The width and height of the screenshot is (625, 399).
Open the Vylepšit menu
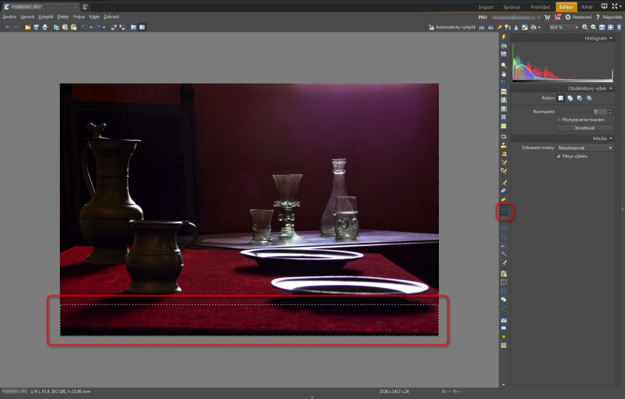(x=46, y=16)
